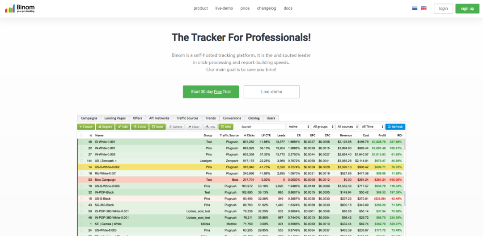Switch to the Clicklog tab
Image resolution: width=483 pixels, height=236 pixels.
[x=254, y=118]
